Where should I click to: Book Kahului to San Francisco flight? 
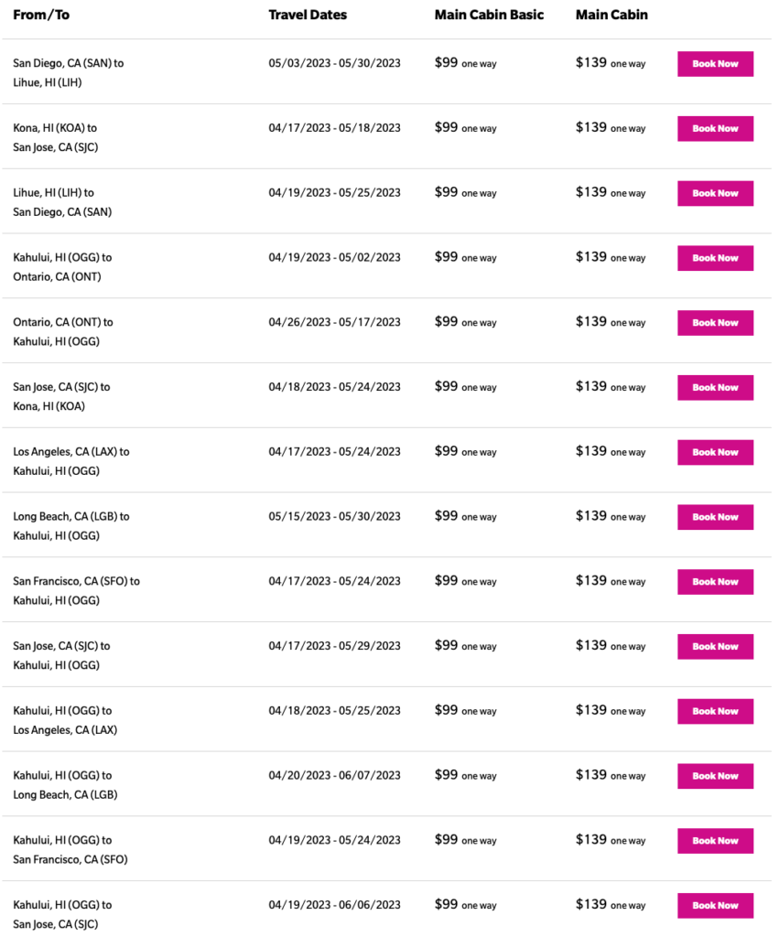[x=715, y=840]
